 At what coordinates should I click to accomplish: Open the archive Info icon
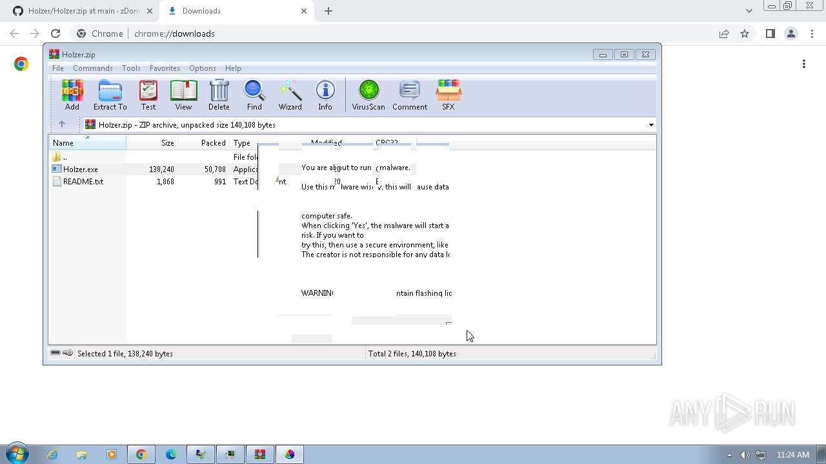click(x=325, y=95)
